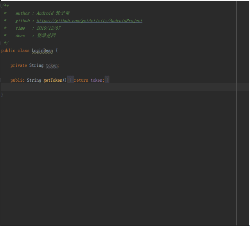The image size is (250, 226).
Task: Open the github AndroidProject link in comment
Action: tap(90, 21)
